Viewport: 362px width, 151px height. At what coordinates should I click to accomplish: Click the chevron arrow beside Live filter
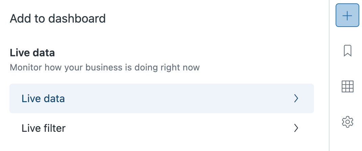296,128
